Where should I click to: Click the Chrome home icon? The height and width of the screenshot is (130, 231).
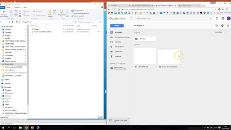tap(119, 9)
